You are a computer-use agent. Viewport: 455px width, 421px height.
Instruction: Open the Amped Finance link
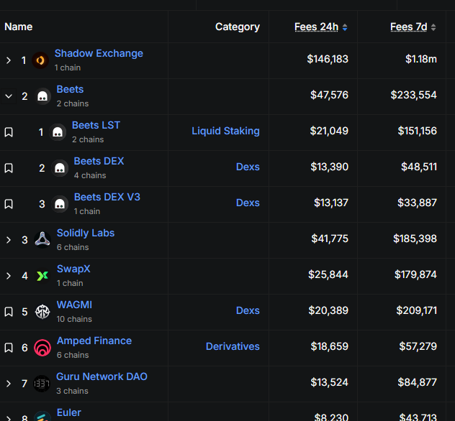click(94, 341)
